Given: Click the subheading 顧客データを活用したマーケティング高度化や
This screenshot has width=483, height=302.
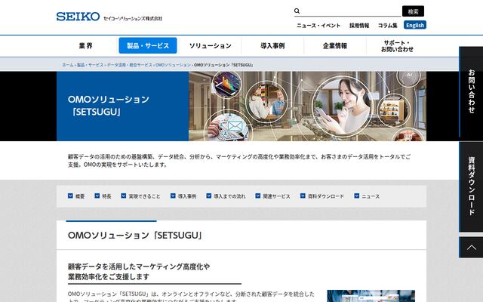Looking at the screenshot, I should click(x=139, y=267).
